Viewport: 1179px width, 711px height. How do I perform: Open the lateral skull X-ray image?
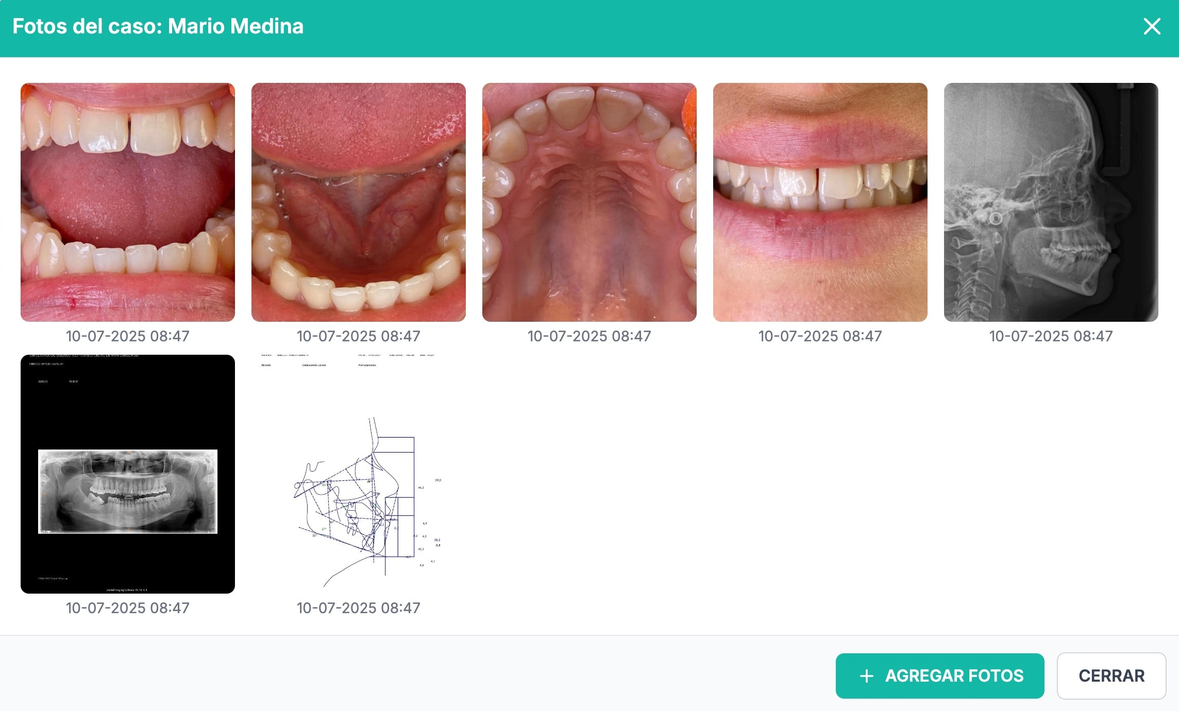coord(1051,202)
